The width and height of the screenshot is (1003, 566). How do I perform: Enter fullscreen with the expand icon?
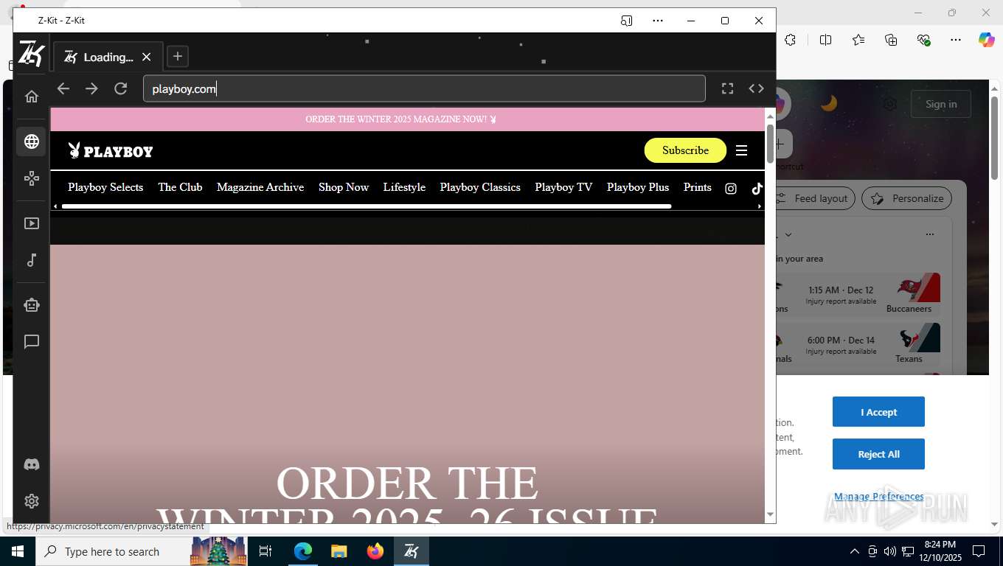point(727,88)
